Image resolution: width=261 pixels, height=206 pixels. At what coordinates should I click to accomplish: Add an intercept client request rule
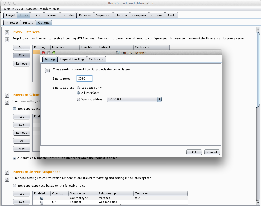22,117
